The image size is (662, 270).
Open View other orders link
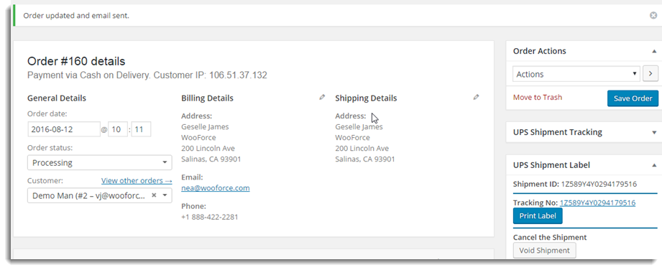(137, 180)
